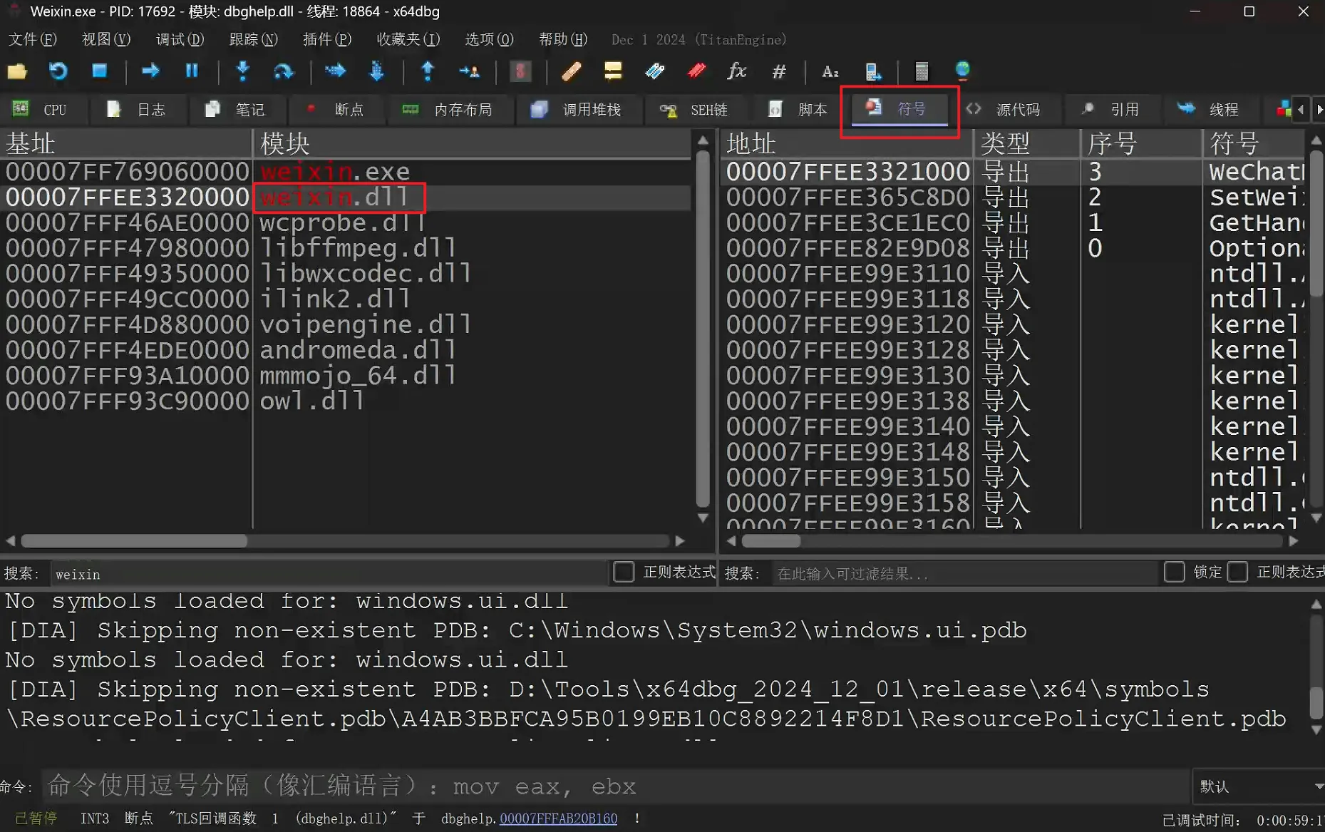
Task: Open the 文件(F) menu
Action: pos(32,39)
